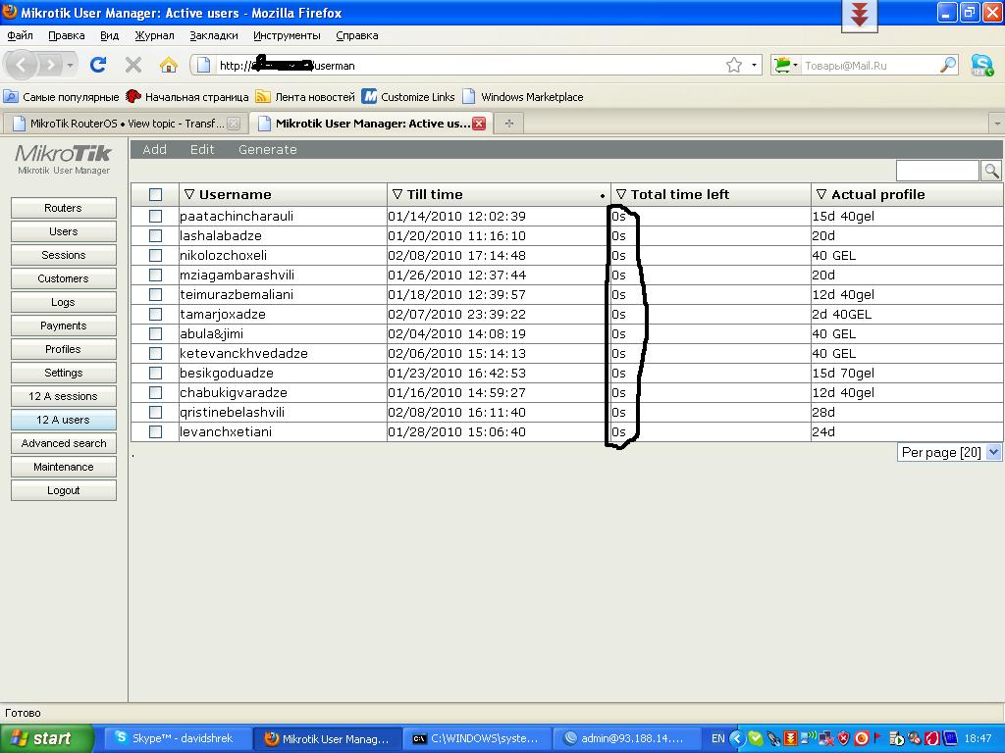Click Add in the user toolbar
Screen dimensions: 1005x753
coord(154,149)
